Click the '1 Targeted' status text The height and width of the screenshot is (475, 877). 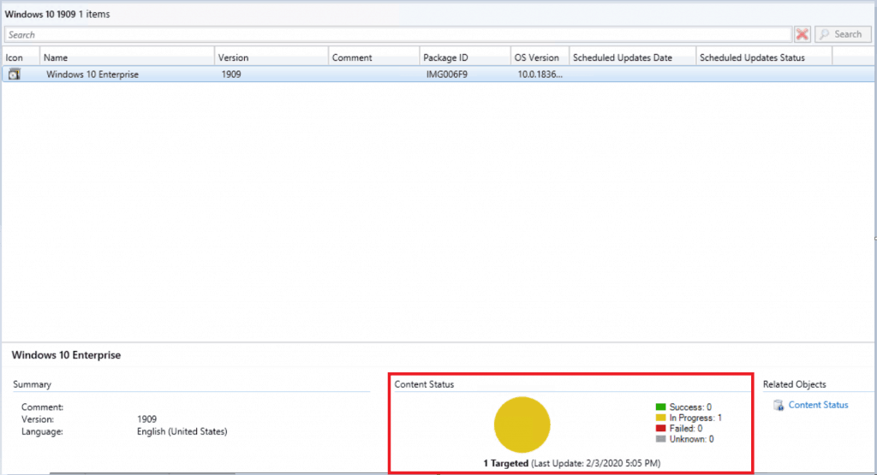[505, 463]
